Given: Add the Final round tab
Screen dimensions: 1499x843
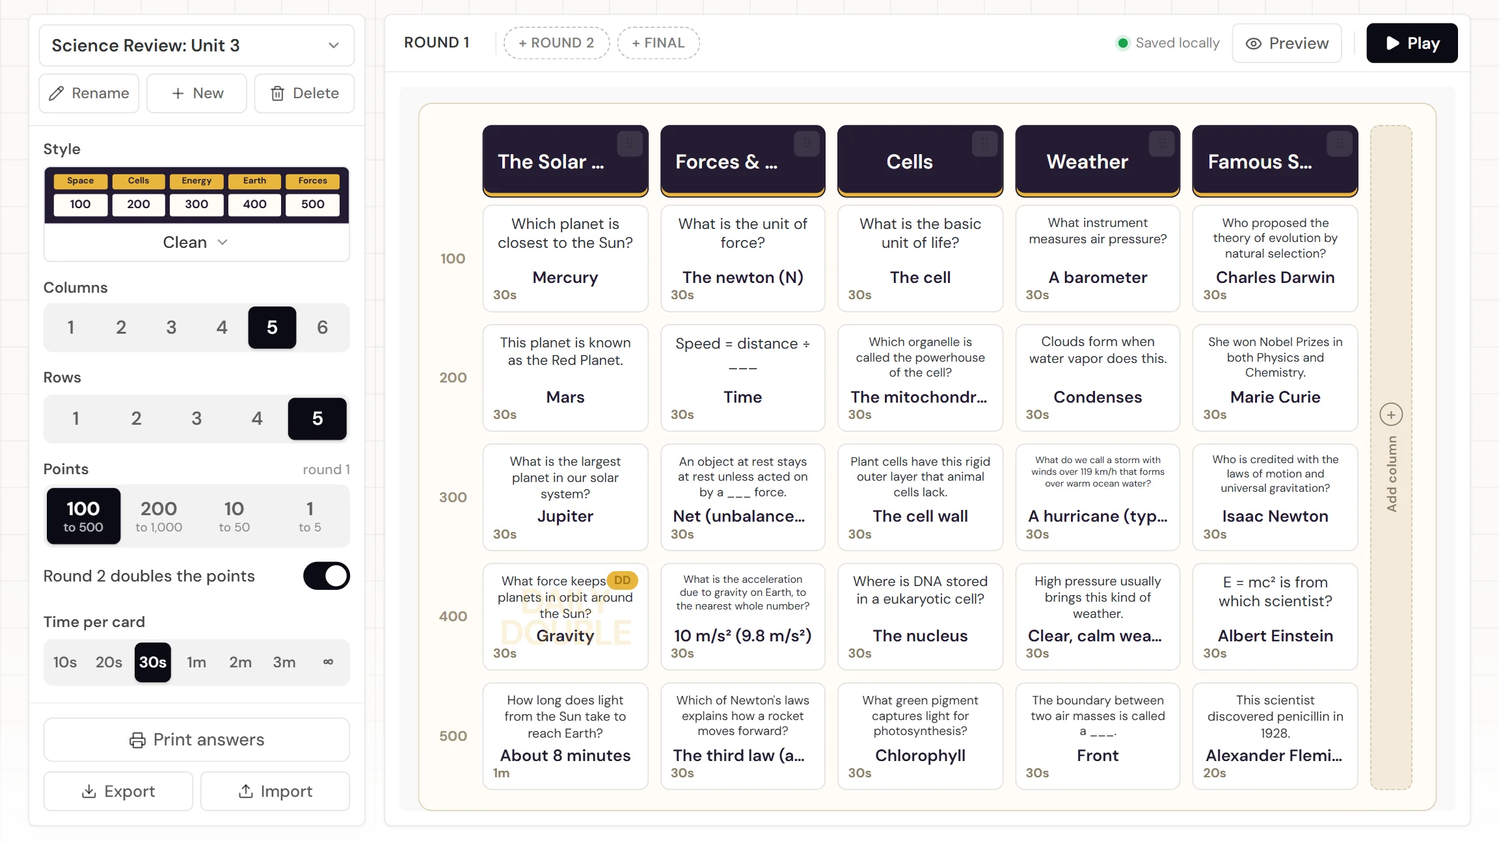Looking at the screenshot, I should (x=658, y=43).
